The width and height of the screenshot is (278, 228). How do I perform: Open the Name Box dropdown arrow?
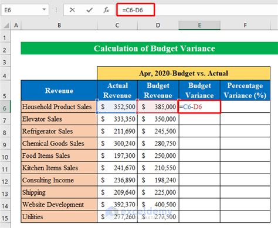(44, 9)
